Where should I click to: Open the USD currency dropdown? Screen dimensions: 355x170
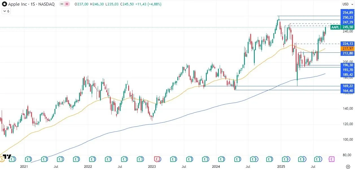click(x=348, y=4)
